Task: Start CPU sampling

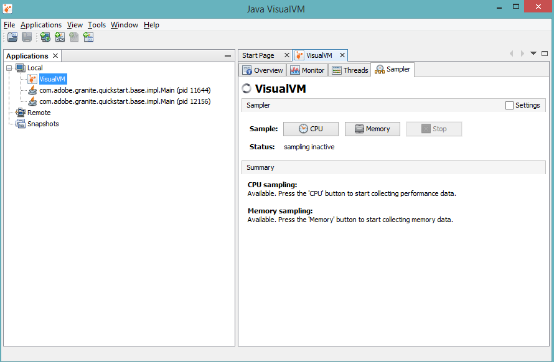Action: click(x=311, y=129)
